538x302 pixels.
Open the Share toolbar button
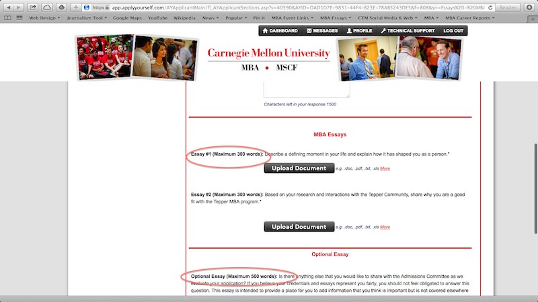point(32,7)
